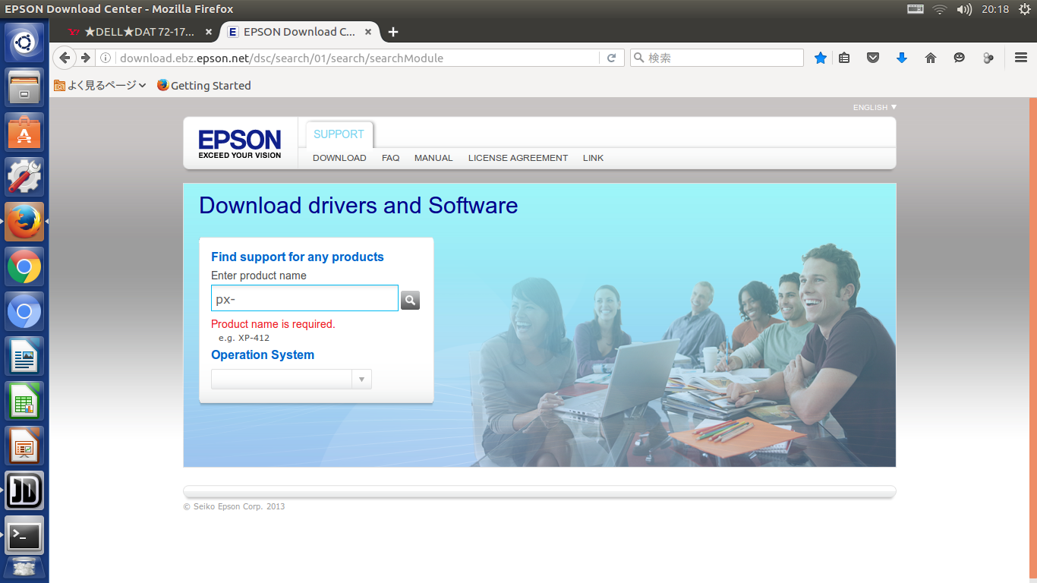The image size is (1037, 583).
Task: Open the system power cog menu
Action: [1025, 9]
